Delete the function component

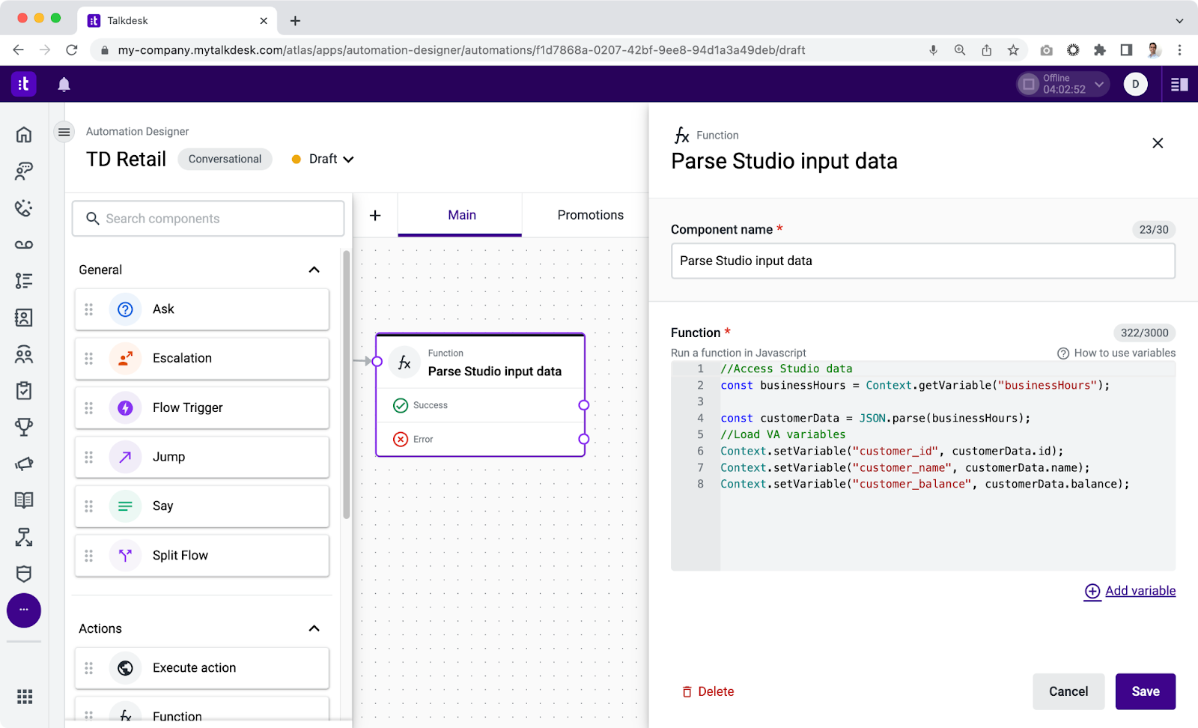pos(708,692)
